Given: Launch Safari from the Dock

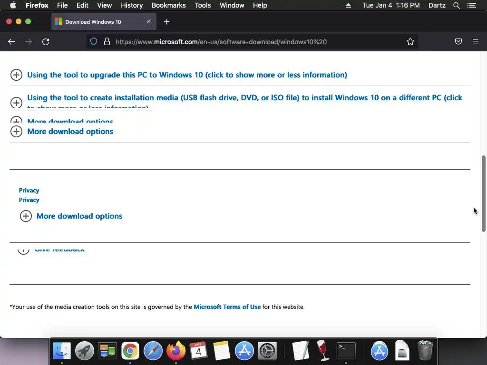Looking at the screenshot, I should (153, 351).
